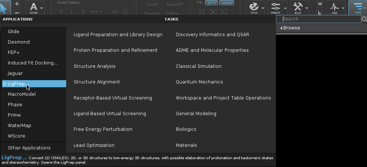367x167 pixels.
Task: Click the Build tools icon
Action: [x=298, y=7]
